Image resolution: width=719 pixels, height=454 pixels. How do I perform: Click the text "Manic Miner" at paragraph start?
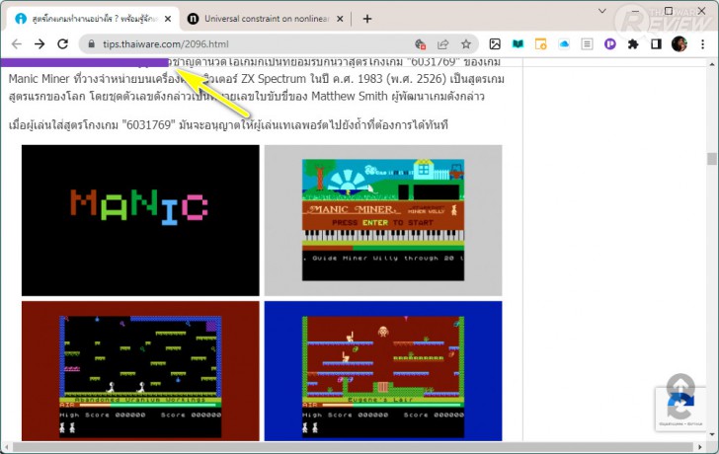pos(39,79)
